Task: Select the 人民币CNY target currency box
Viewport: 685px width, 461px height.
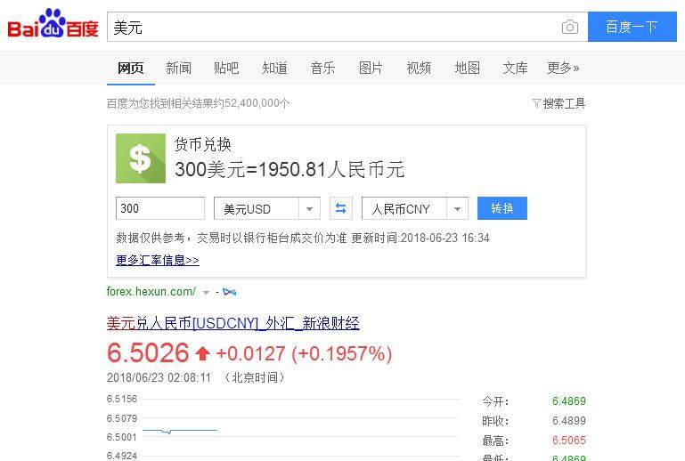Action: pyautogui.click(x=414, y=208)
